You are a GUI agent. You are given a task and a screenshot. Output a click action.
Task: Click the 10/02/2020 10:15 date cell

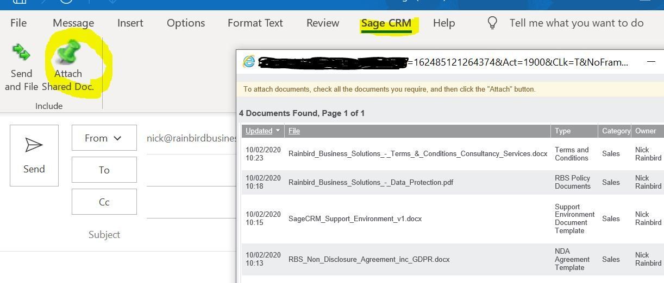(263, 218)
